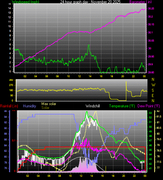
Task: Click the windspeed peak near hour 14
Action: [x=89, y=45]
